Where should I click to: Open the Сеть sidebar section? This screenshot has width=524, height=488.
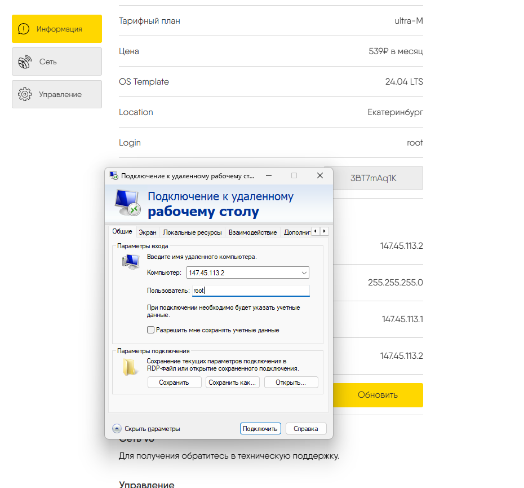point(57,61)
